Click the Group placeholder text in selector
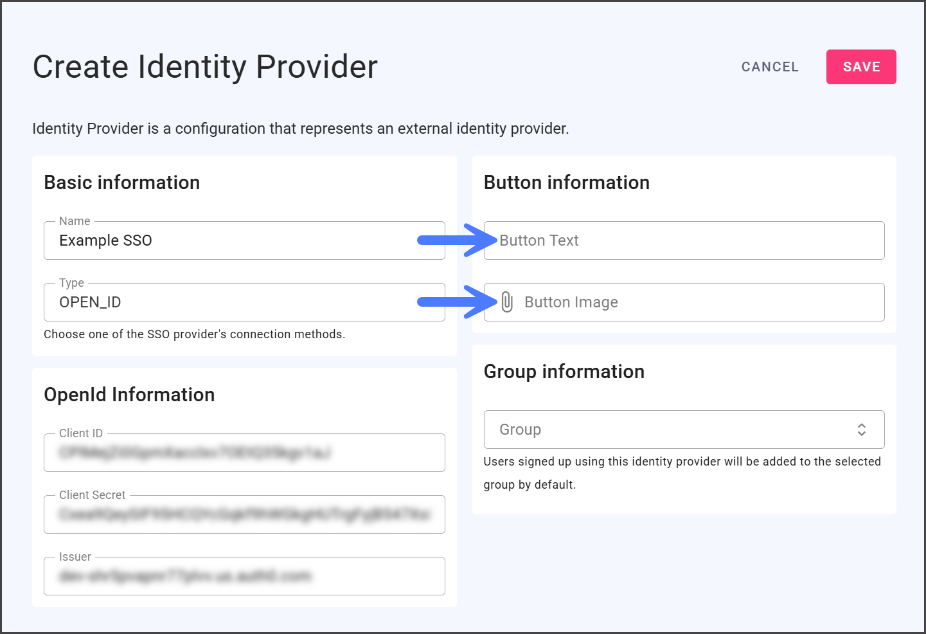 pos(520,430)
